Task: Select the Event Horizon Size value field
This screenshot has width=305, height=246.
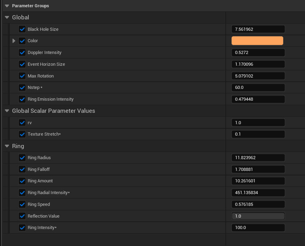Action: pyautogui.click(x=258, y=64)
